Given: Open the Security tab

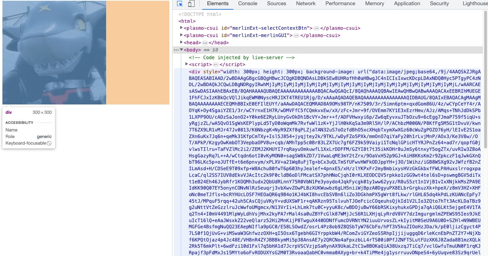Looking at the screenshot, I should tap(439, 3).
